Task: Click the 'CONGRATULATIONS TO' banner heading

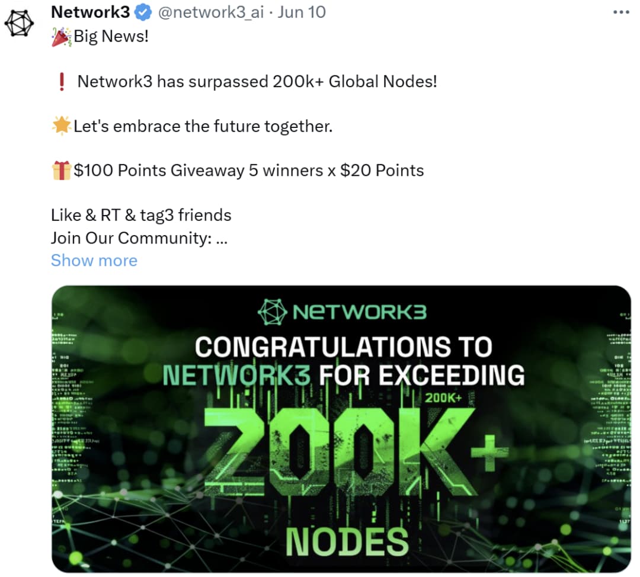Action: click(x=344, y=347)
